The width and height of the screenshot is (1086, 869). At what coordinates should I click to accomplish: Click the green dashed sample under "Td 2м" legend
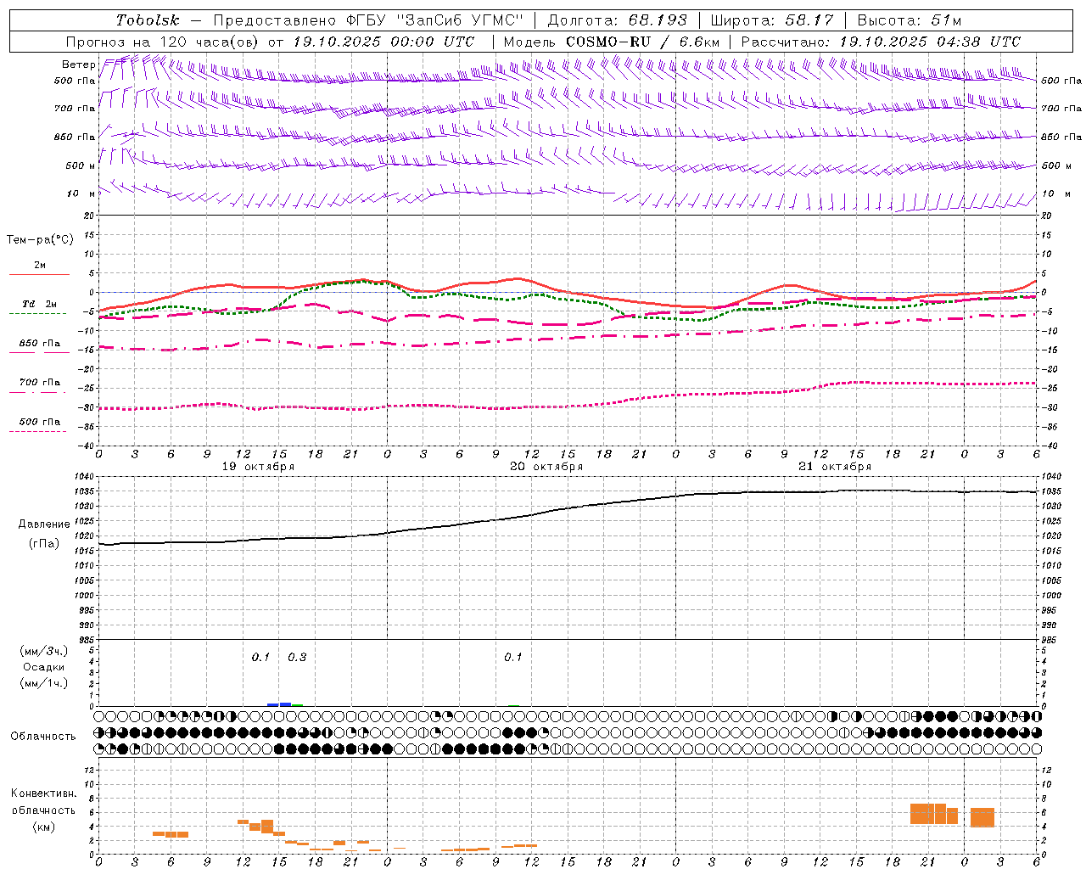(38, 313)
